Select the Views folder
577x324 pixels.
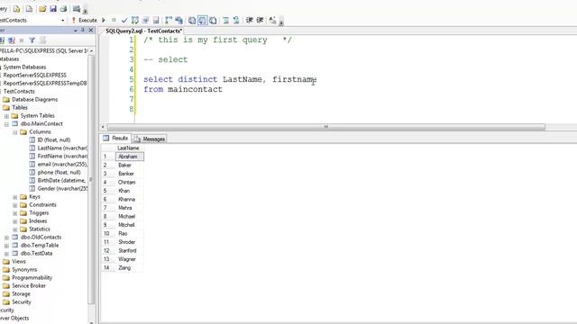point(19,262)
